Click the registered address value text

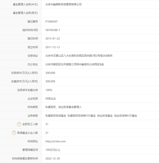point(79,56)
